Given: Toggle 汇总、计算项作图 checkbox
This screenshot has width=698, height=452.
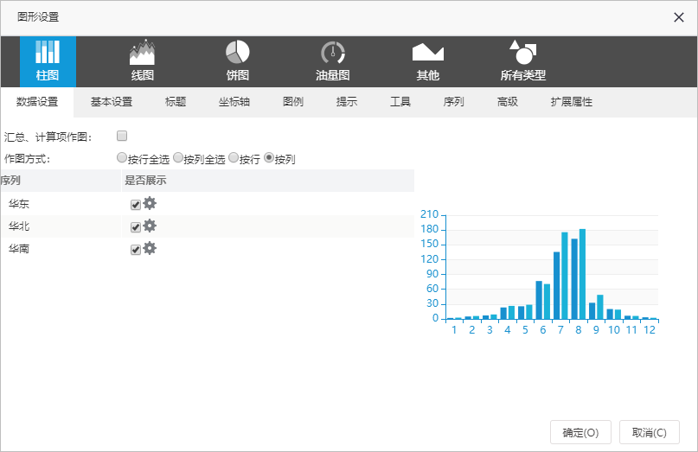Looking at the screenshot, I should (122, 136).
